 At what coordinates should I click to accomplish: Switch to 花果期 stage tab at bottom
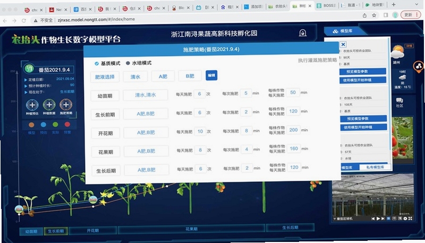(x=191, y=229)
